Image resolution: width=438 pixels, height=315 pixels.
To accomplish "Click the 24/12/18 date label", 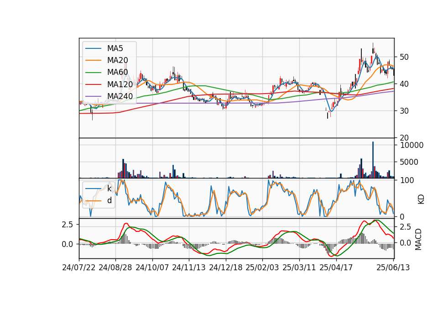I will (x=226, y=268).
